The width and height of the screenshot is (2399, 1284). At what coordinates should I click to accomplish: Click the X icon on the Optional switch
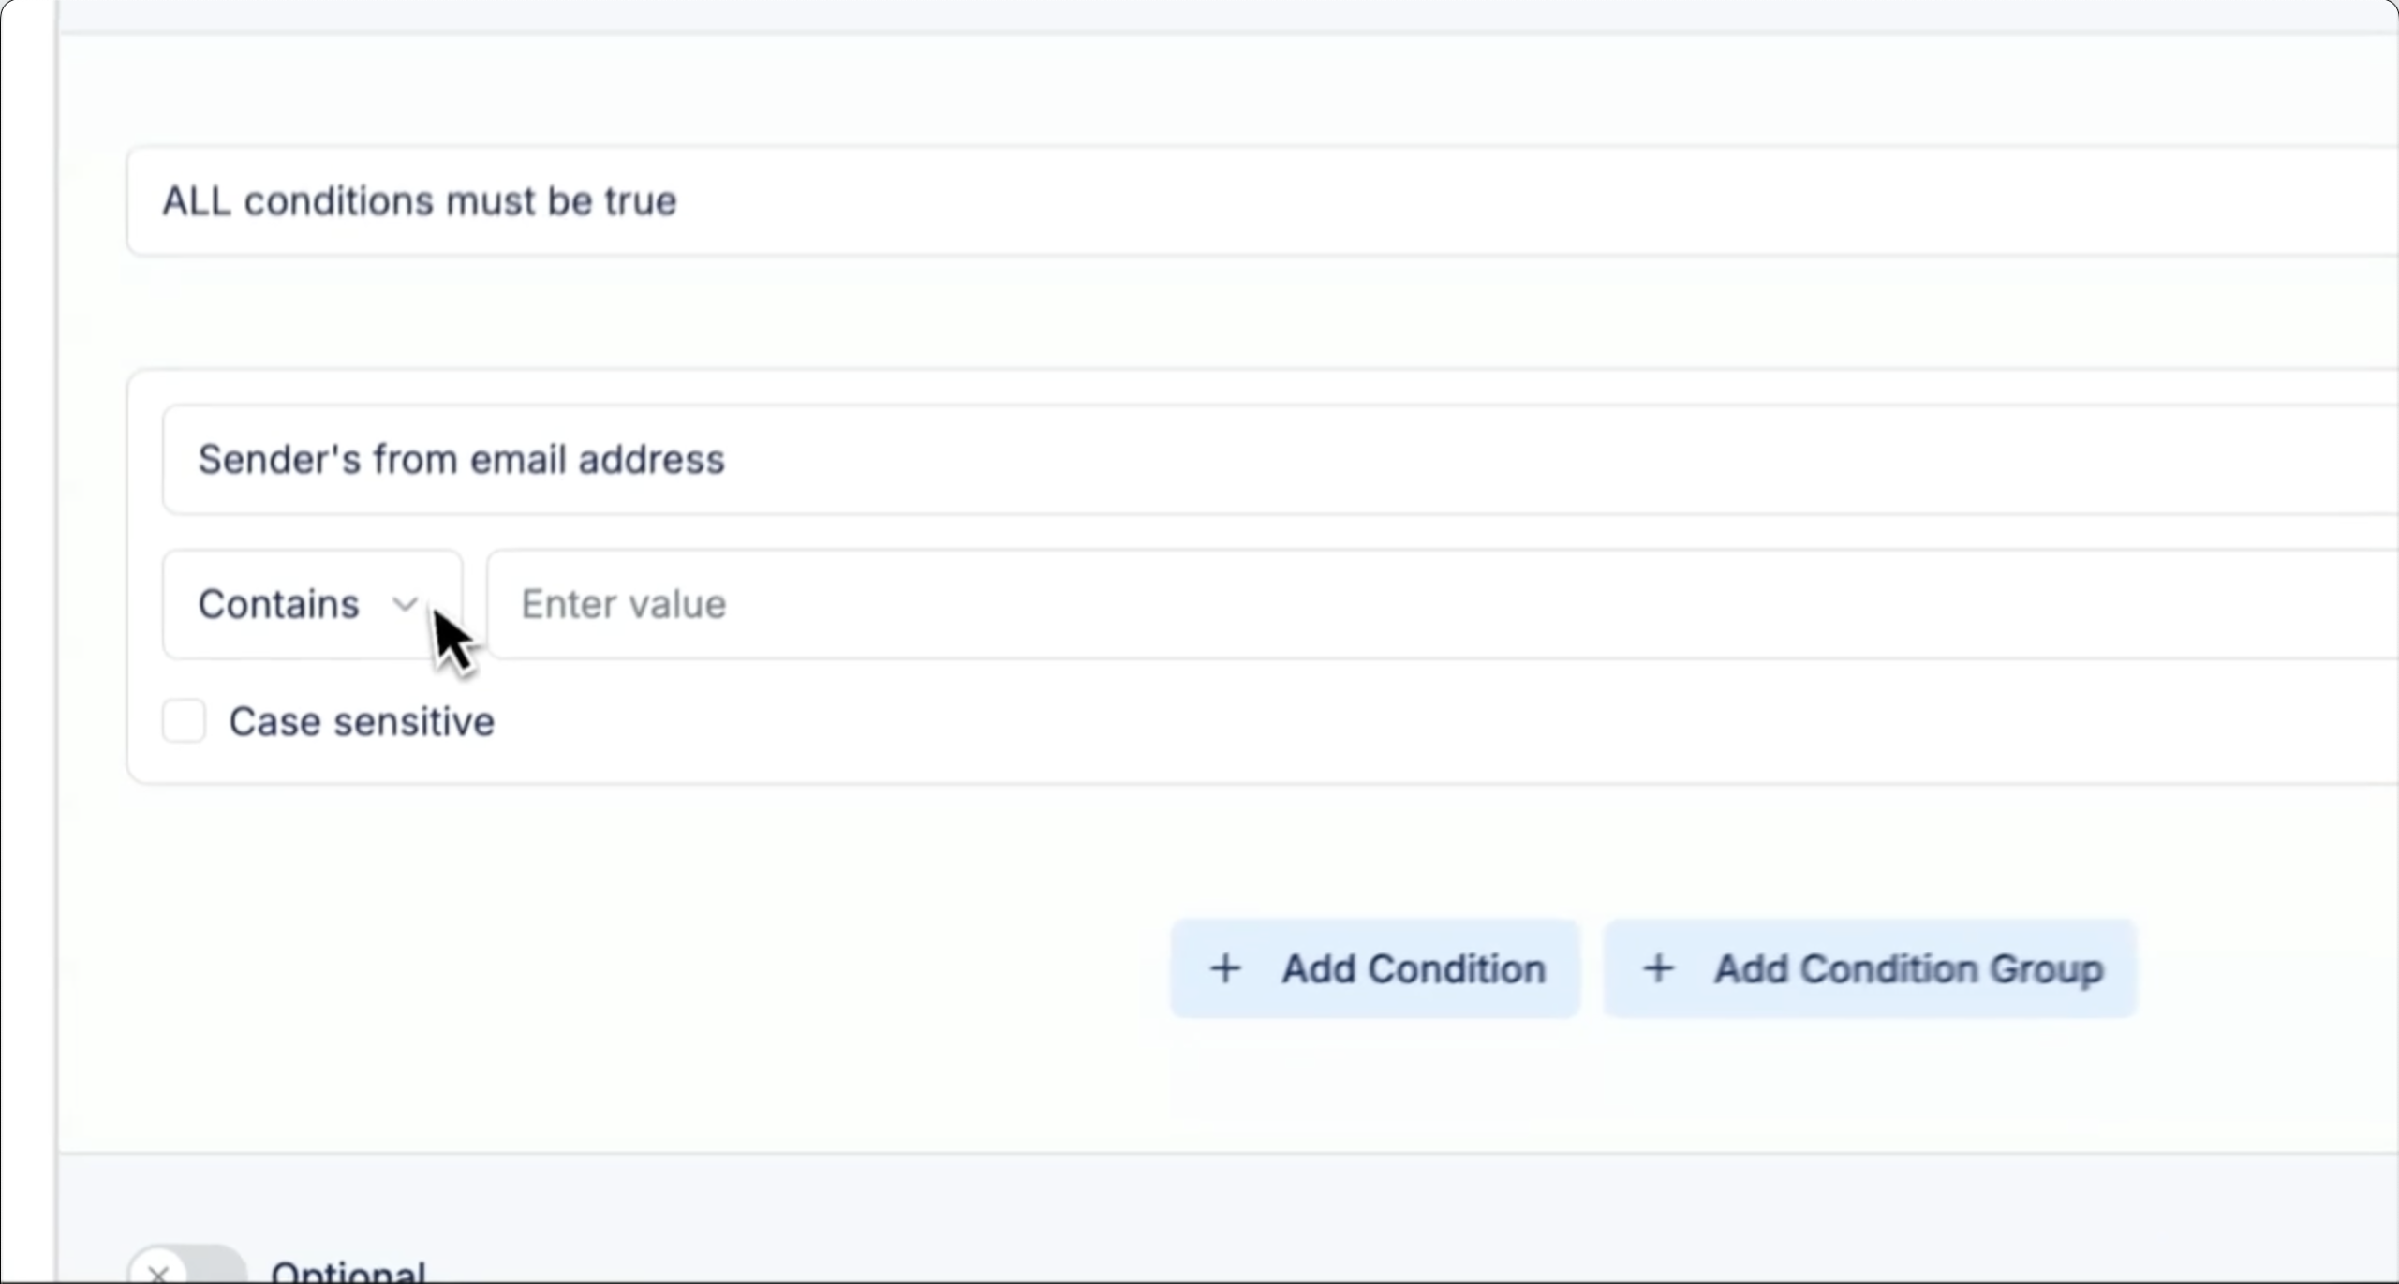158,1273
